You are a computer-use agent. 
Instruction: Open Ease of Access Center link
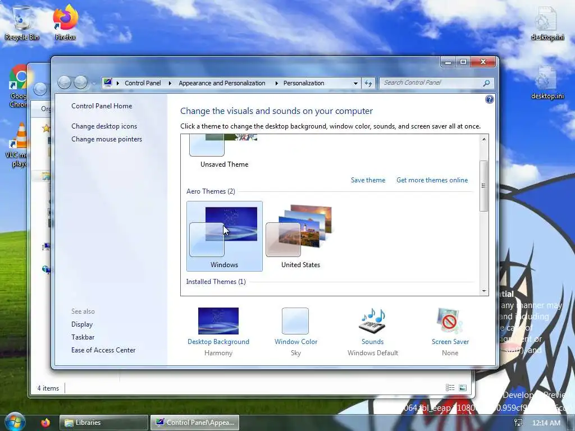[103, 350]
